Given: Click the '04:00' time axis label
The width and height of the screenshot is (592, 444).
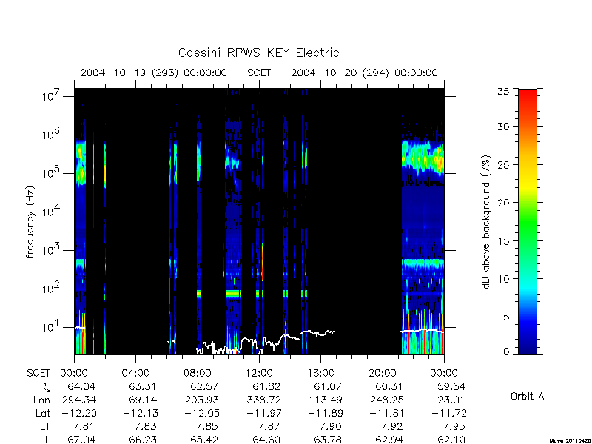Looking at the screenshot, I should click(x=135, y=373).
